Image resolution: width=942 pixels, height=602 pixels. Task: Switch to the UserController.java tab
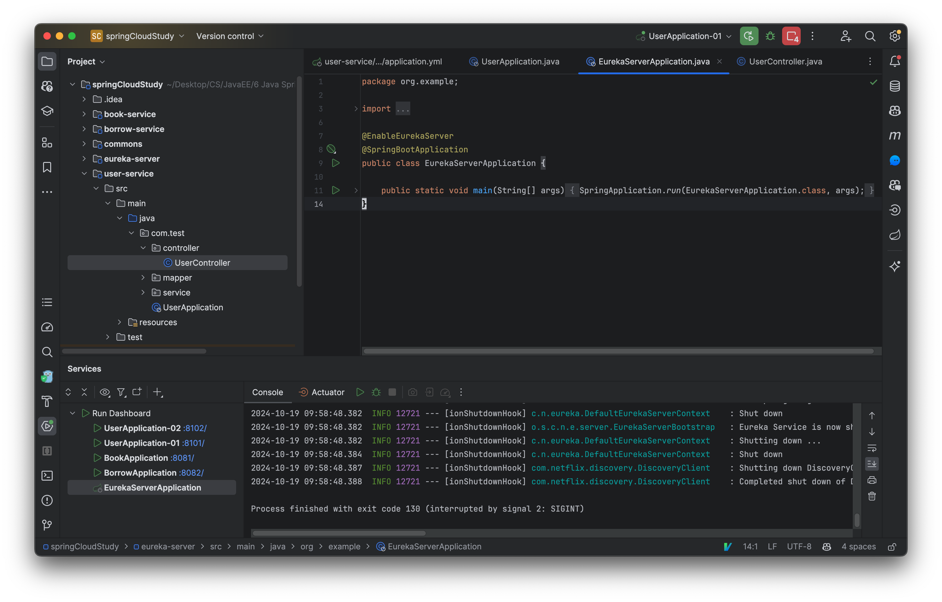780,61
